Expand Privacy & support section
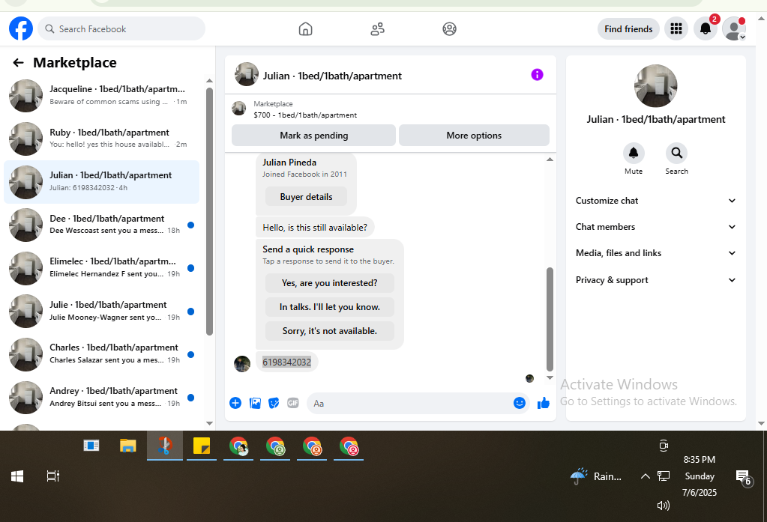Screen dimensions: 767x522 pos(655,280)
